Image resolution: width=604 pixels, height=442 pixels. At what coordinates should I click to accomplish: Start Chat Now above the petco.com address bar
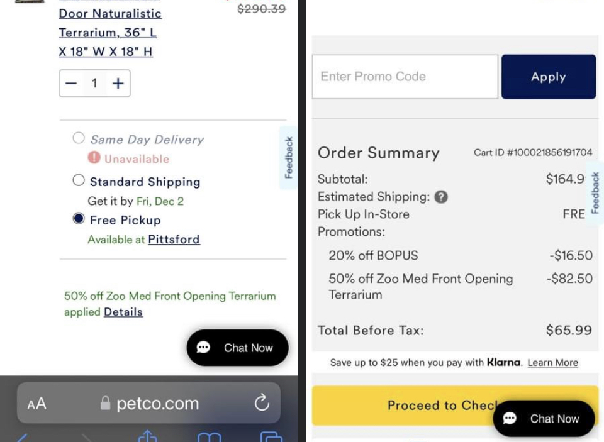pyautogui.click(x=238, y=348)
